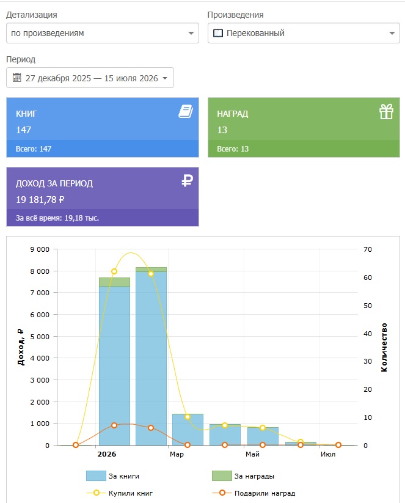The height and width of the screenshot is (503, 405).
Task: Open the period date range picker
Action: 90,78
